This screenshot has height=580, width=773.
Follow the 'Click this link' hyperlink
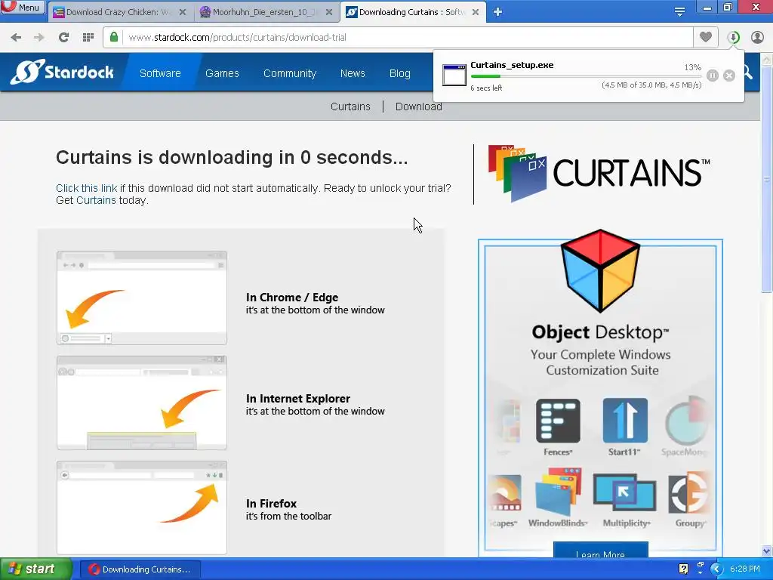(x=86, y=188)
